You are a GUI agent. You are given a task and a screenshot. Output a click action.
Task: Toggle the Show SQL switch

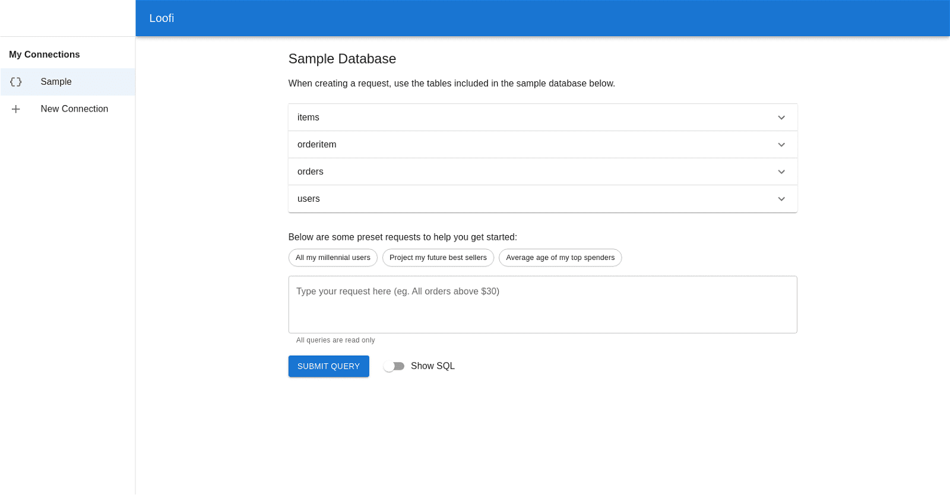pyautogui.click(x=394, y=366)
